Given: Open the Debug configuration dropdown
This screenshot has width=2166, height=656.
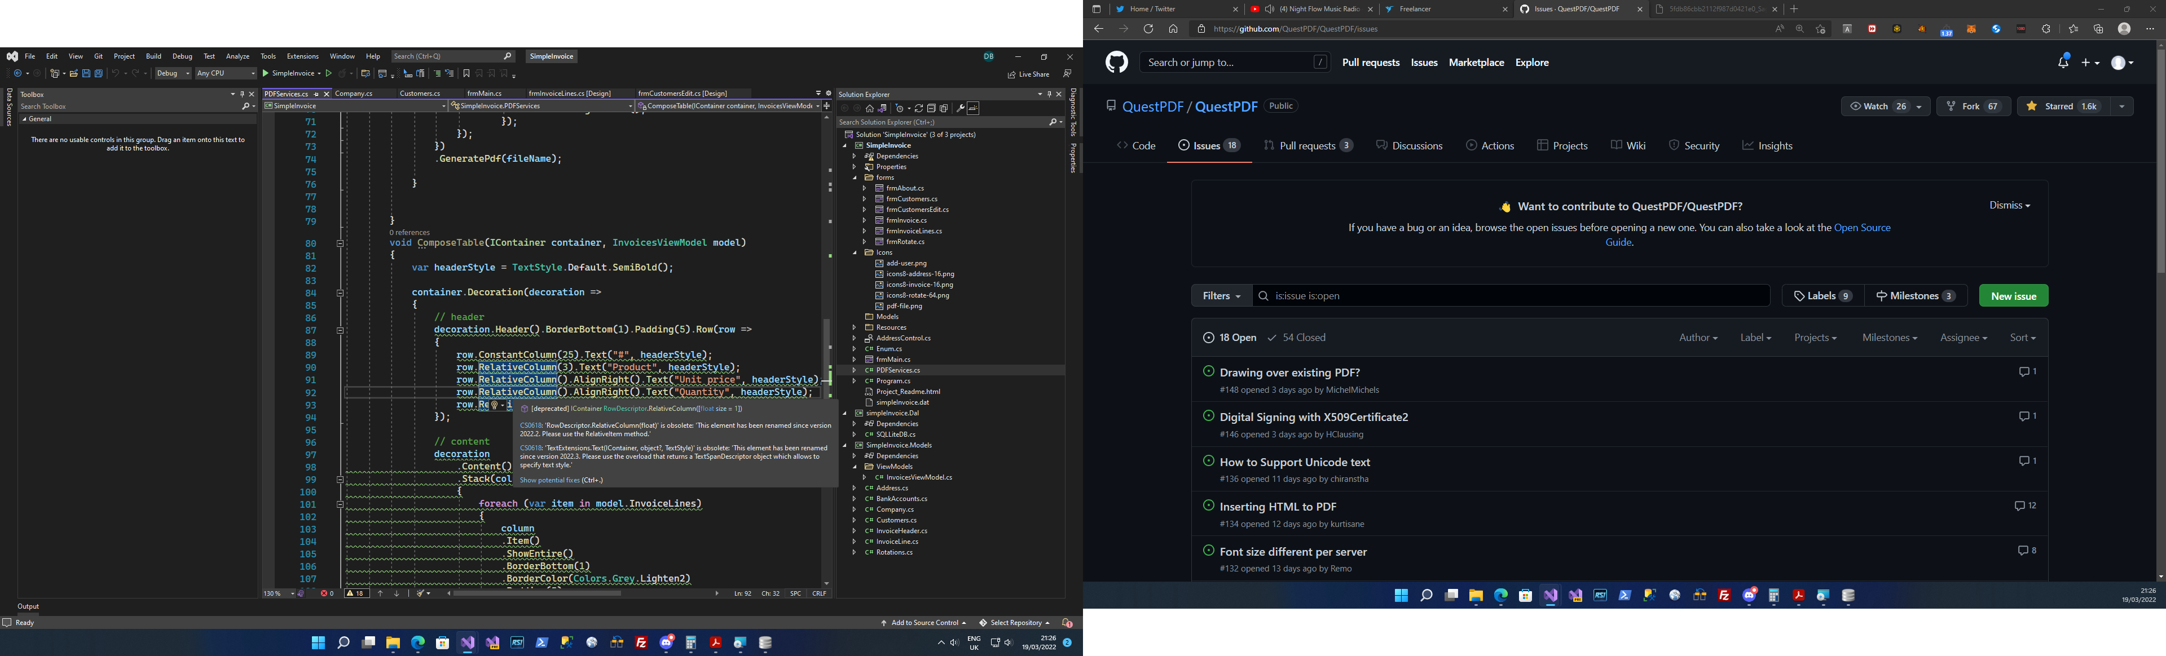Looking at the screenshot, I should pos(173,74).
